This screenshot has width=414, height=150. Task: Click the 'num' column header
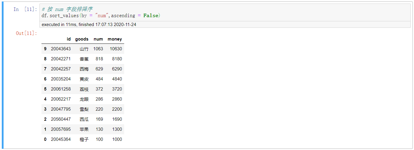(98, 39)
